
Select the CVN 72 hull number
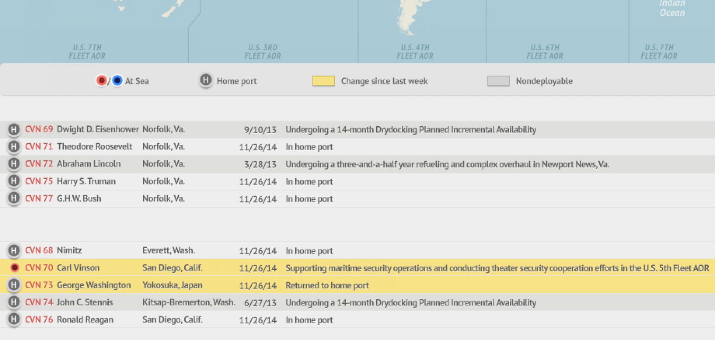(x=39, y=164)
